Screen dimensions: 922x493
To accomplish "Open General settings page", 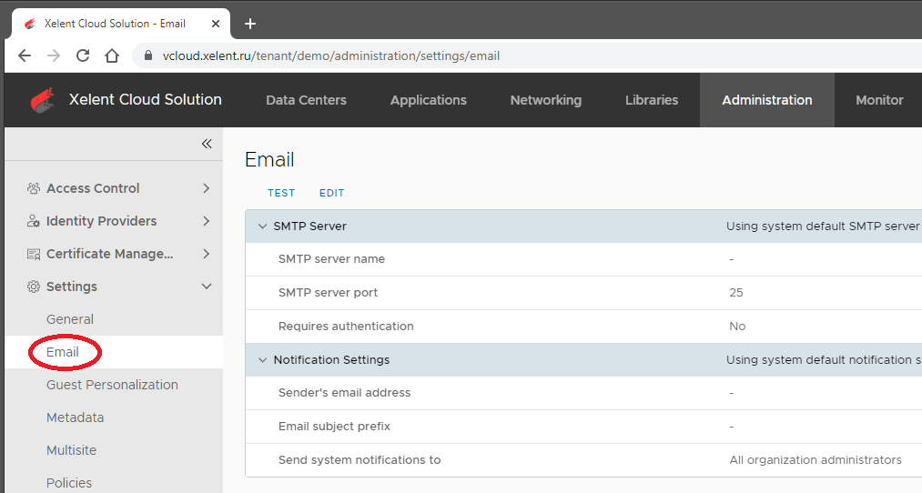I will 70,319.
